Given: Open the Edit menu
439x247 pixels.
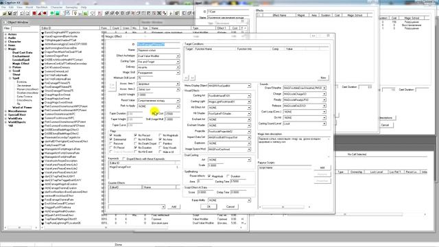Looking at the screenshot, I should pos(11,8).
